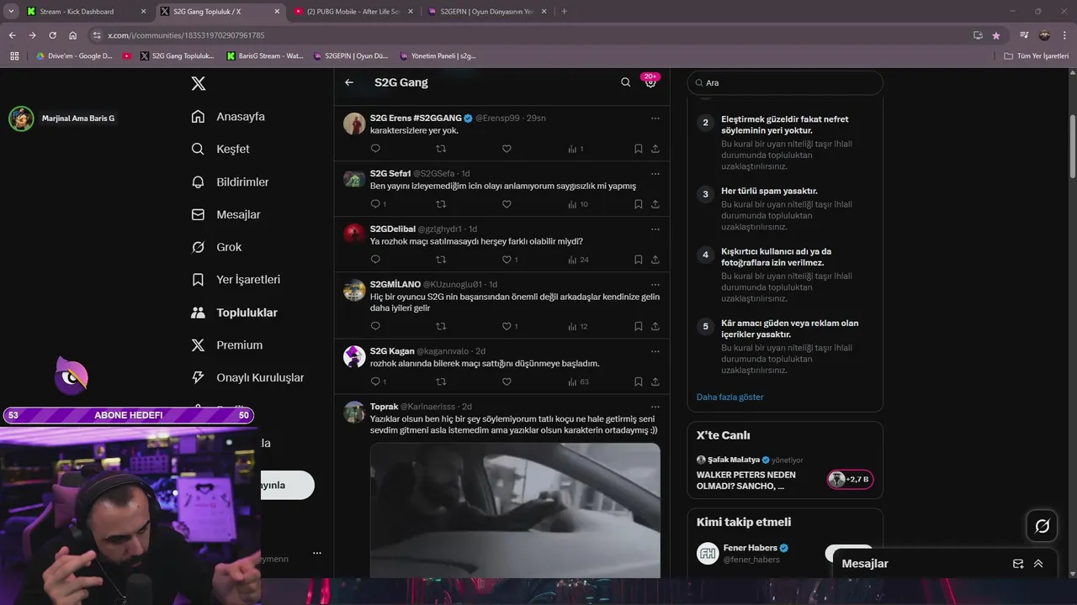Screen dimensions: 1077x605
Task: Switch to S2GEPIN browser tab
Action: pyautogui.click(x=486, y=12)
